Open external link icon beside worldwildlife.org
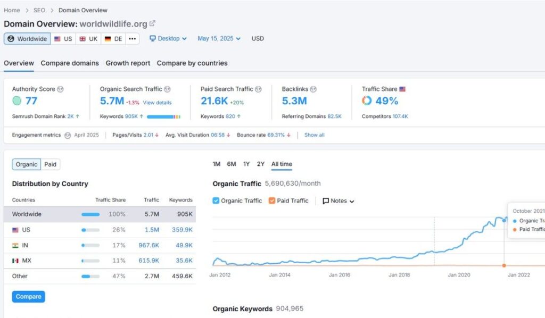545x318 pixels. tap(152, 23)
